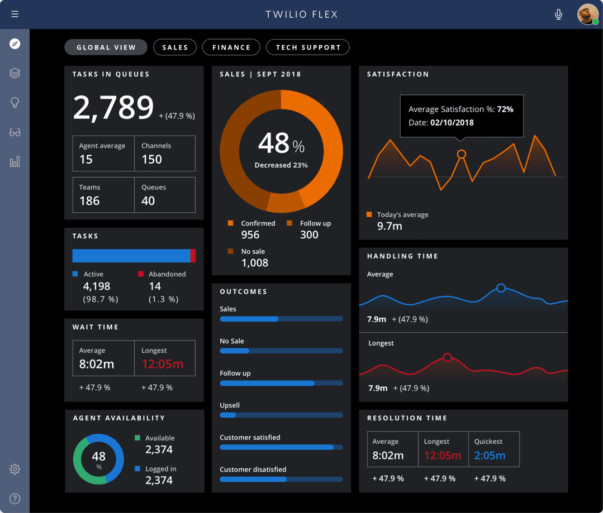Image resolution: width=603 pixels, height=513 pixels.
Task: Open Settings via the gear icon
Action: pyautogui.click(x=14, y=469)
